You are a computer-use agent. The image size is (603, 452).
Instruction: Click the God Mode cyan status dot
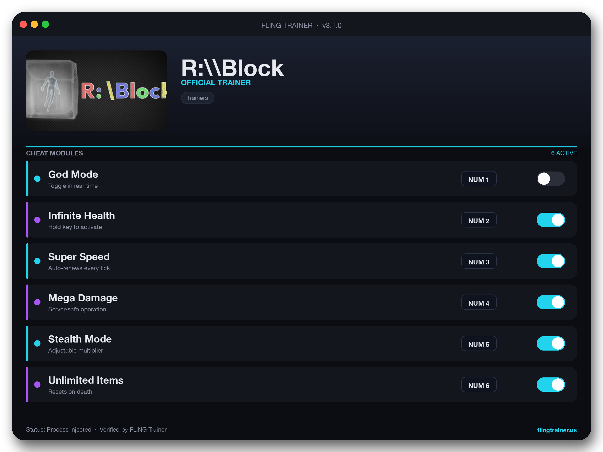coord(37,179)
